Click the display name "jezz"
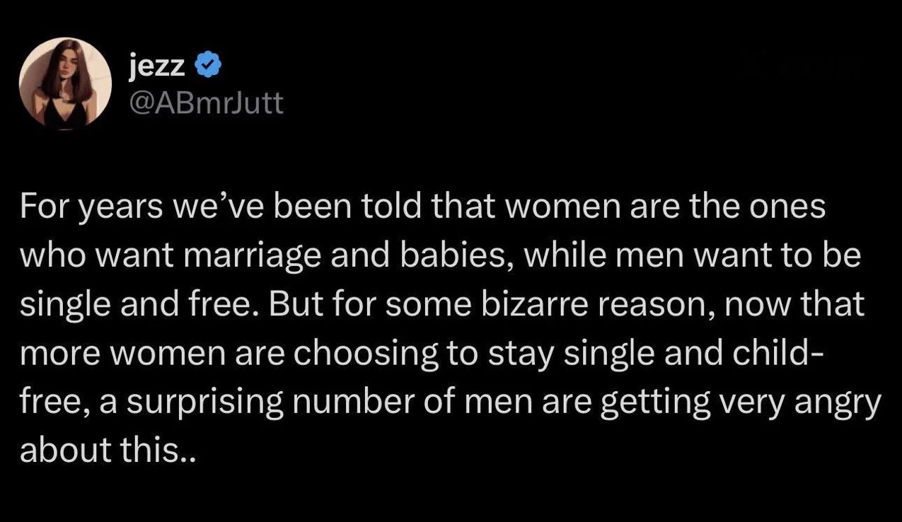 pos(158,66)
